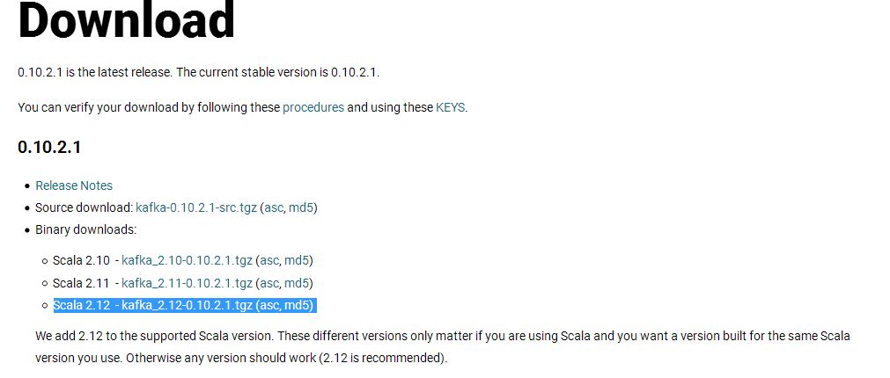This screenshot has width=890, height=378.
Task: Download kafka_2.10-0.10.2.1.tgz binary
Action: (187, 260)
